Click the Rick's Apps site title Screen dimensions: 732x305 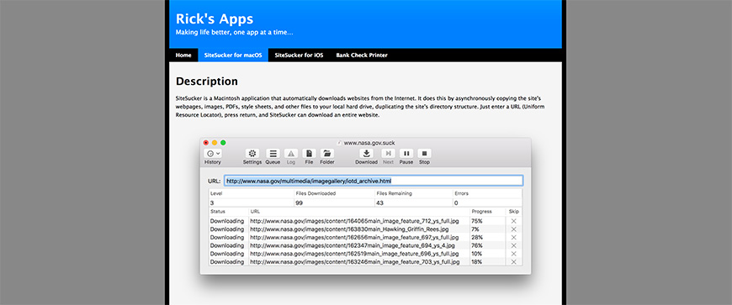[x=215, y=18]
